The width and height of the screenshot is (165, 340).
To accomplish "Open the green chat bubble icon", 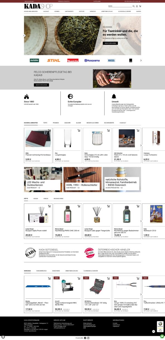I will click(x=162, y=336).
